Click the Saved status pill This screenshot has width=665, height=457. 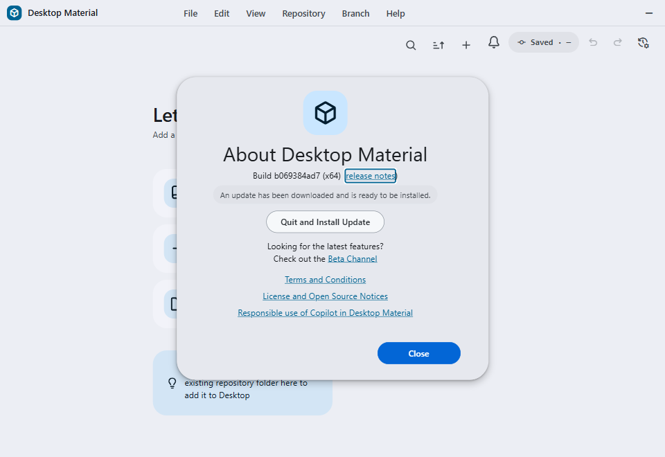[x=544, y=42]
